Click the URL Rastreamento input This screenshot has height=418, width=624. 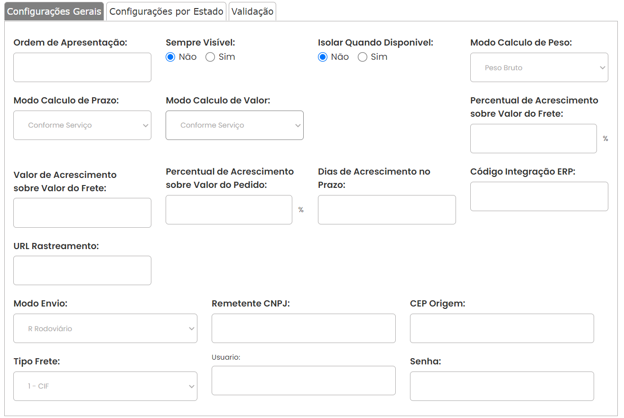pos(82,270)
